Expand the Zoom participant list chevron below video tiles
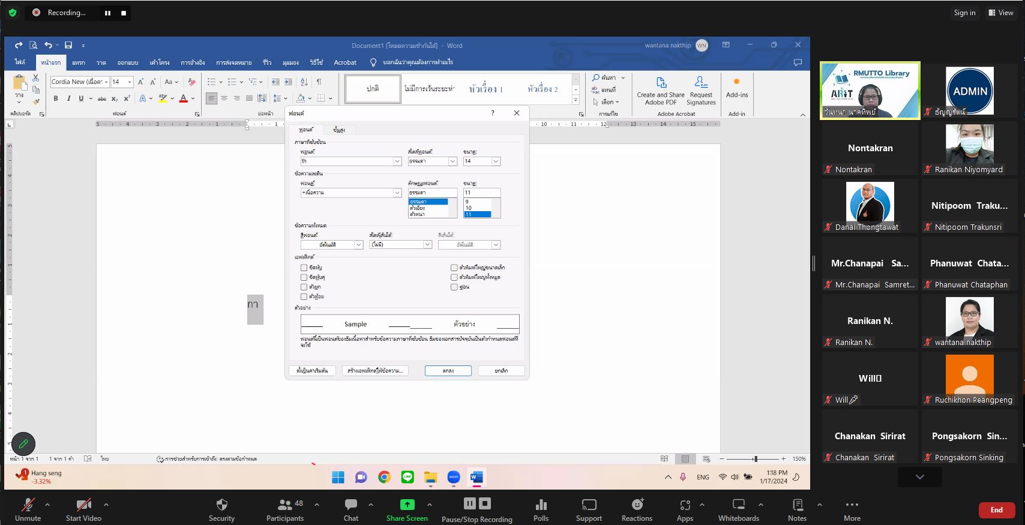The width and height of the screenshot is (1025, 525). click(920, 477)
